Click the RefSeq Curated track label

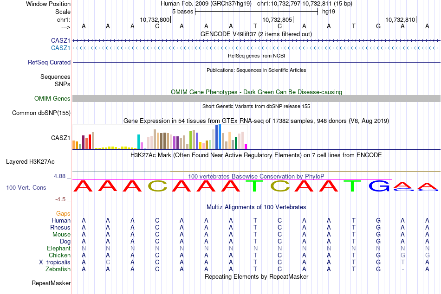pos(49,63)
